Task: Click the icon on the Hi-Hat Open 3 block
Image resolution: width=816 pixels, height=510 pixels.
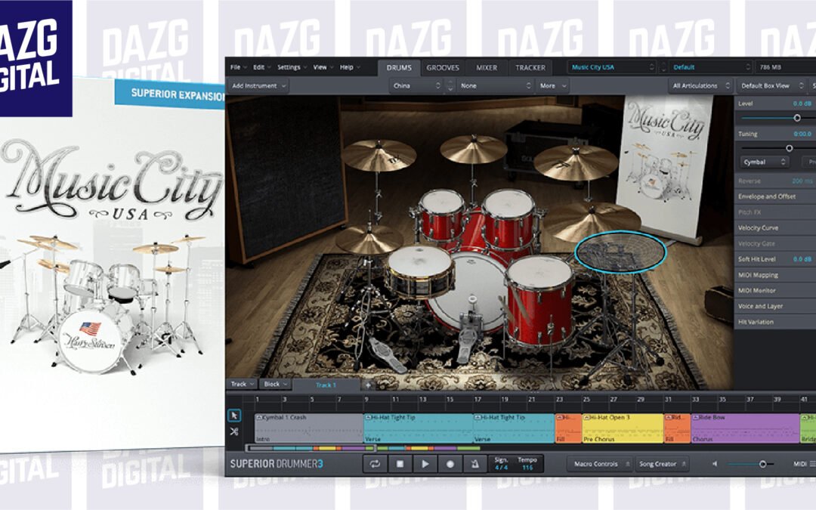Action: click(x=586, y=417)
